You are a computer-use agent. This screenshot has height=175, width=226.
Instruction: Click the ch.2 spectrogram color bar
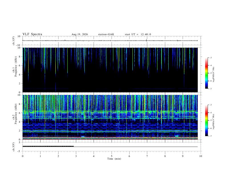pos(206,120)
